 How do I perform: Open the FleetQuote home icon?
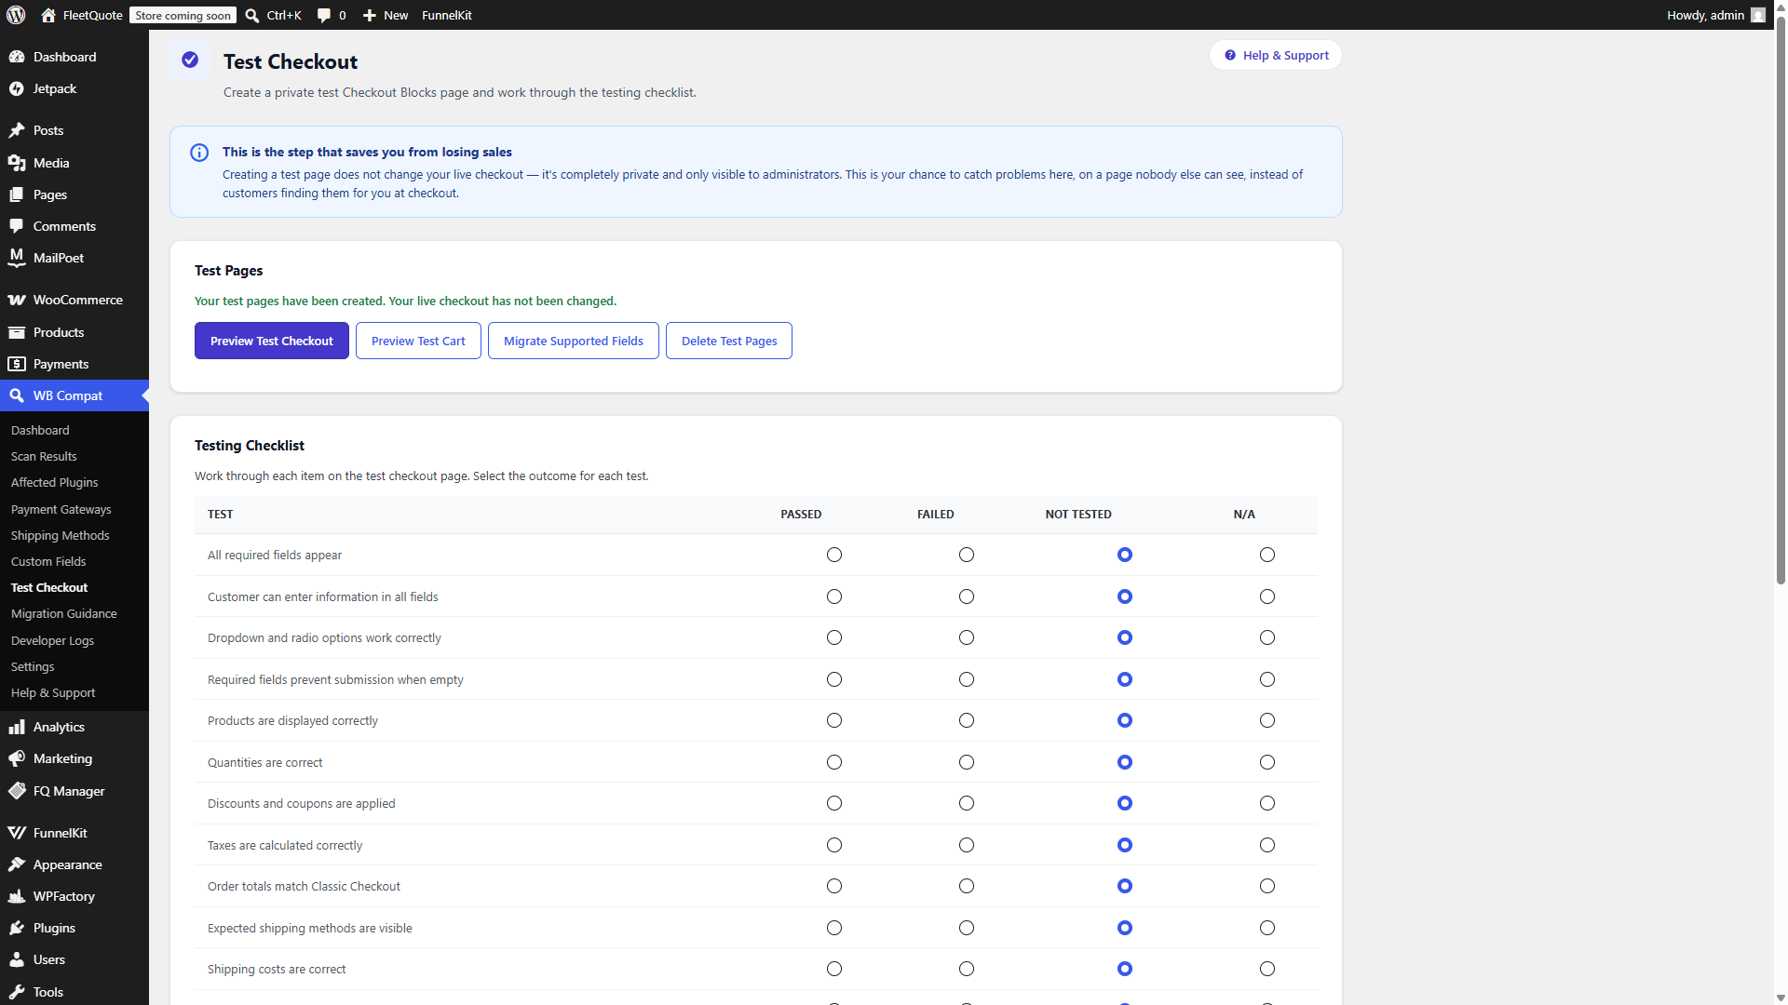pos(48,15)
